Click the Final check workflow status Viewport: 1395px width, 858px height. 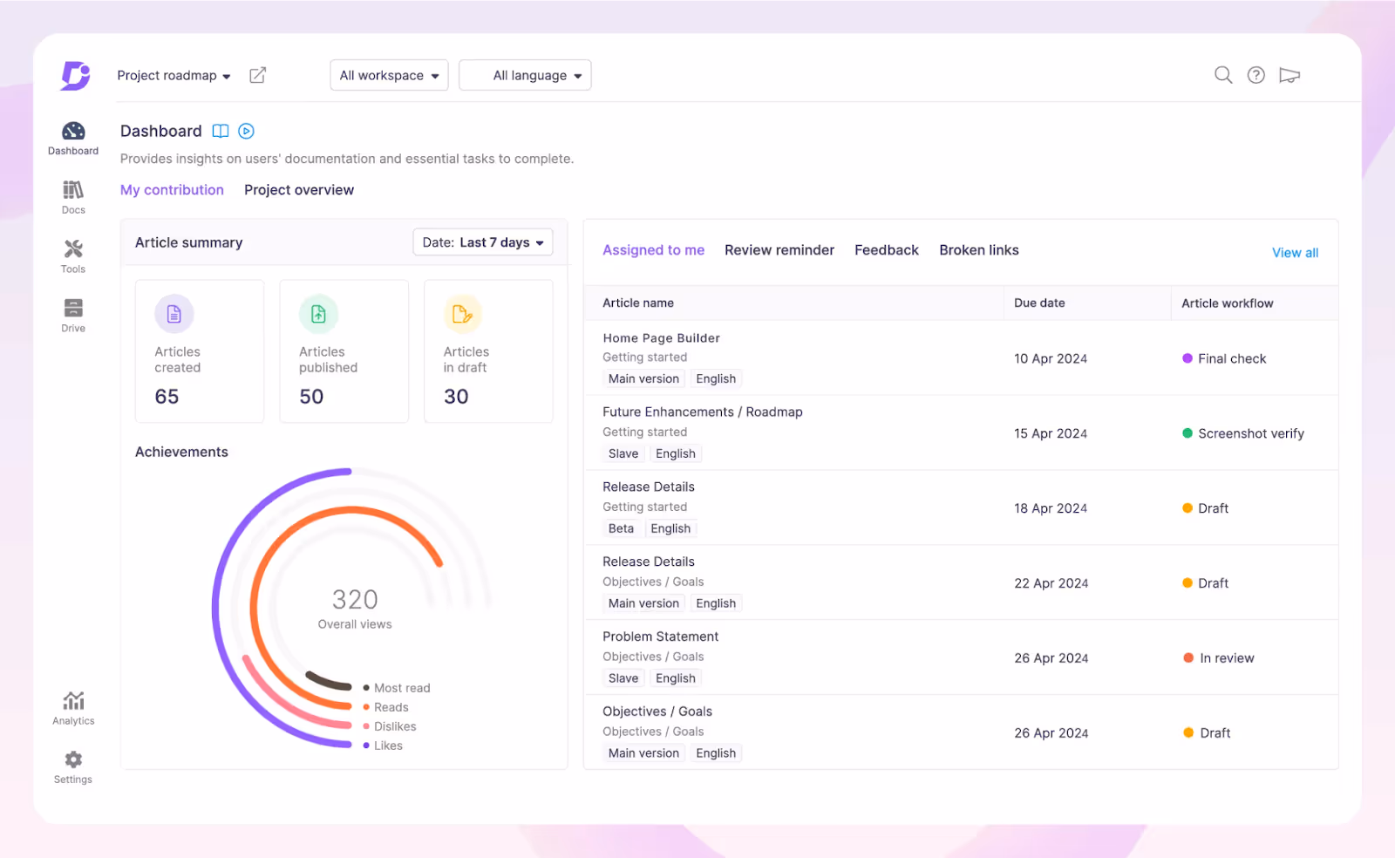pyautogui.click(x=1224, y=359)
